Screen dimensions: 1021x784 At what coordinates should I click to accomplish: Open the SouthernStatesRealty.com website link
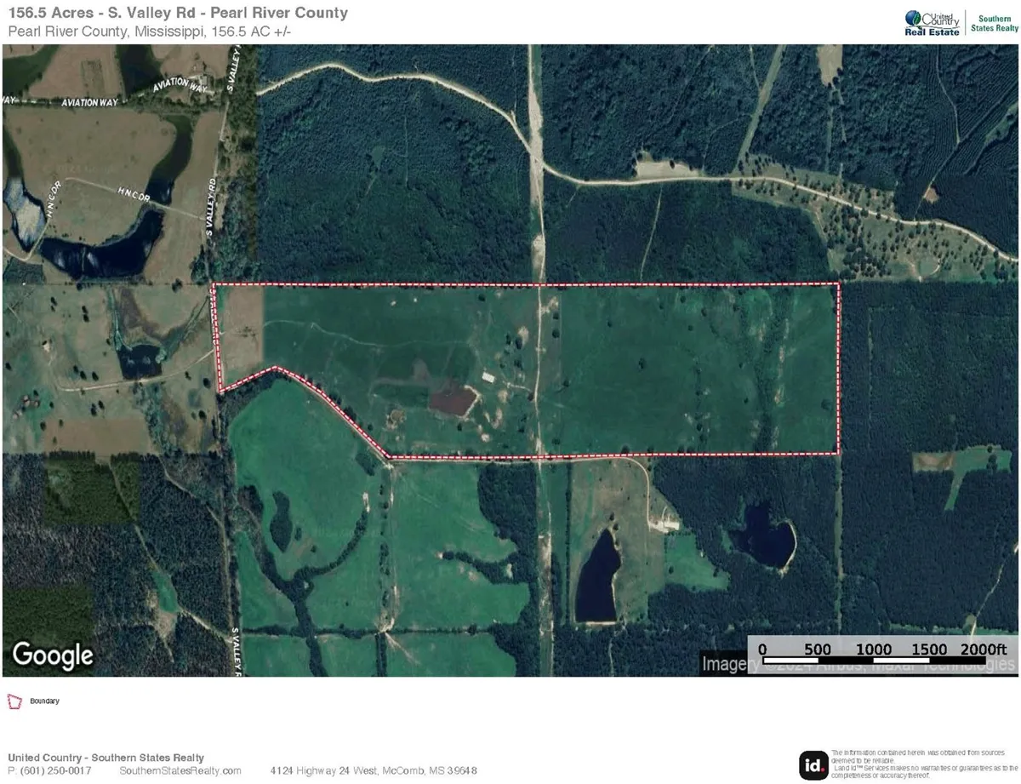click(180, 770)
